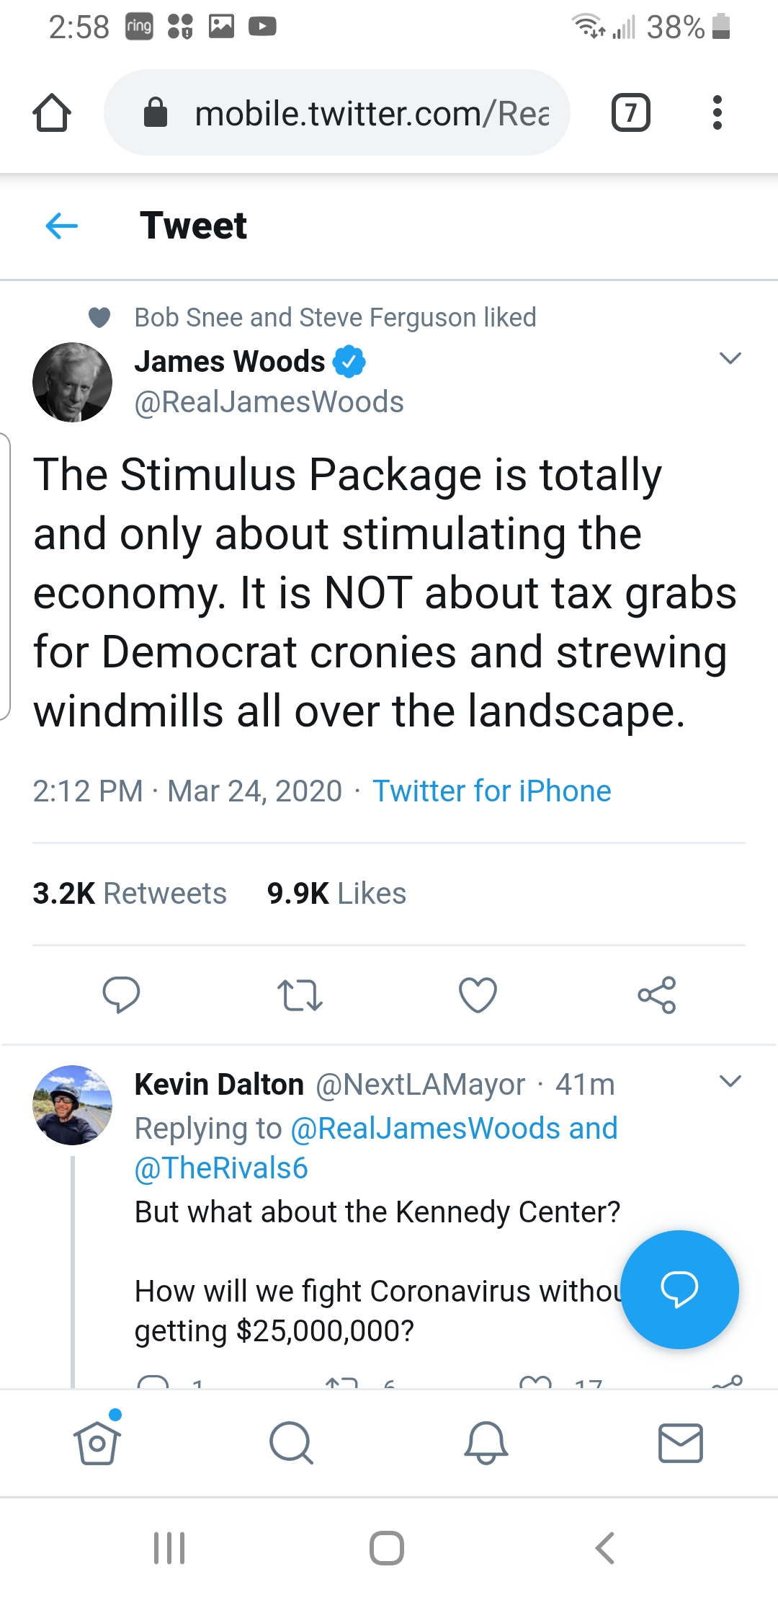778x1600 pixels.
Task: Open the browser tab switcher
Action: tap(630, 113)
